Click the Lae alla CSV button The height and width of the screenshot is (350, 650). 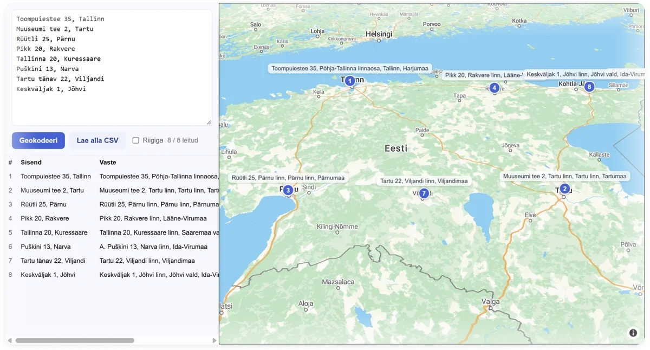[x=97, y=140]
